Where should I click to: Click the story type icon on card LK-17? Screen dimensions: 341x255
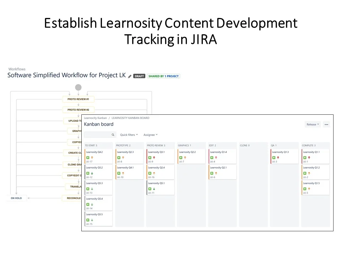point(88,158)
